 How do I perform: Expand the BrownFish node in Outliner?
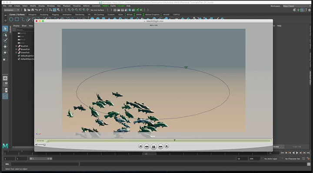pyautogui.click(x=16, y=49)
